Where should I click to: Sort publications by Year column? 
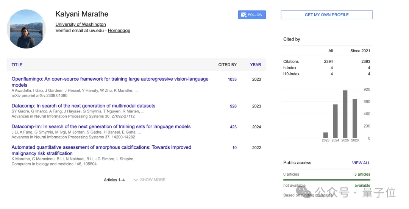(255, 65)
